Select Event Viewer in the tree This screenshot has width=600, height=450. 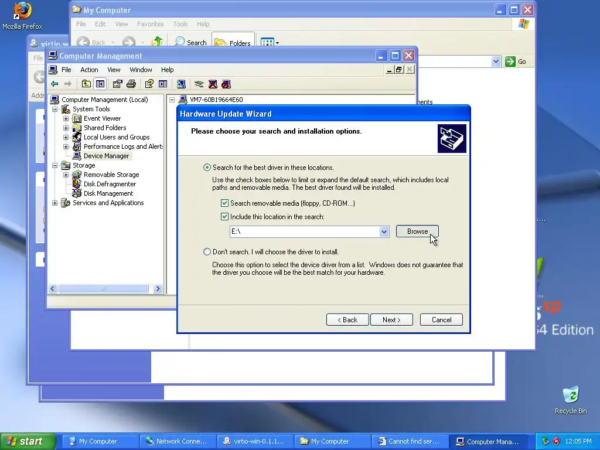[102, 118]
